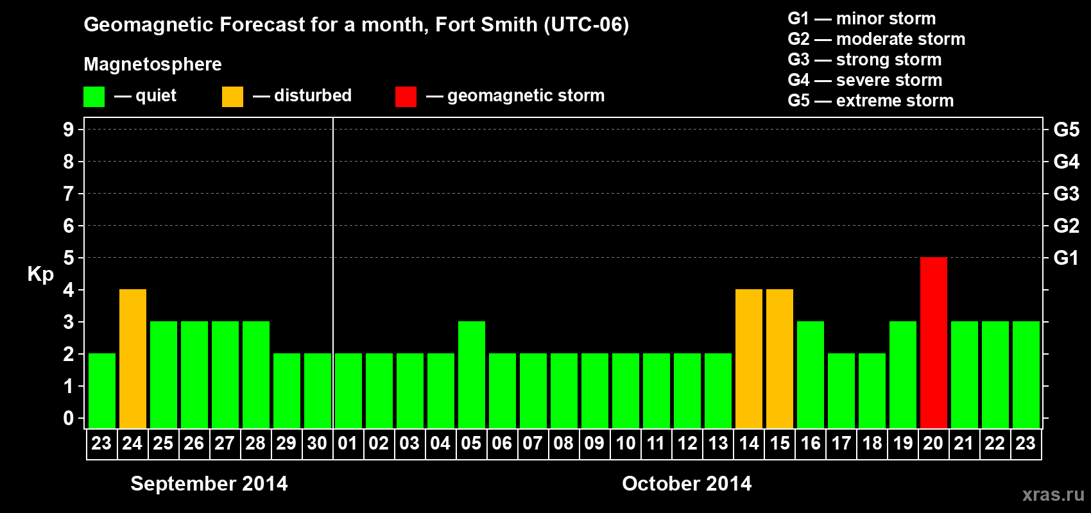
Task: Click the 'quiet' legend label
Action: point(156,96)
